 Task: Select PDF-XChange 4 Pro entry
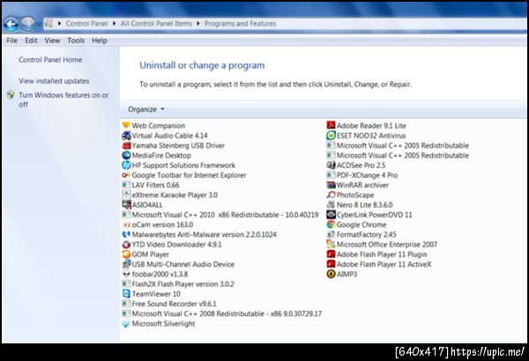[362, 175]
